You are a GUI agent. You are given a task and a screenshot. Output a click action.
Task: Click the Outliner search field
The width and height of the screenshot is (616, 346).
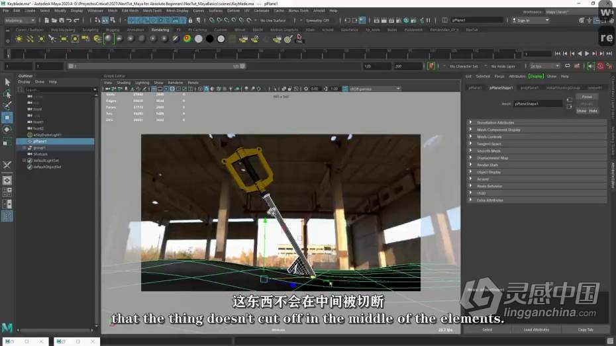tap(59, 90)
